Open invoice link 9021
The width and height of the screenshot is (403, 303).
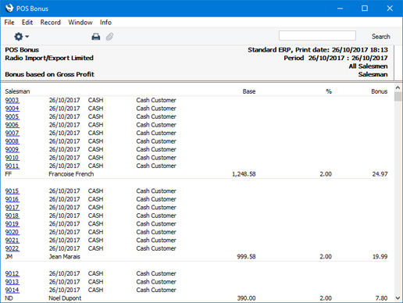(12, 241)
